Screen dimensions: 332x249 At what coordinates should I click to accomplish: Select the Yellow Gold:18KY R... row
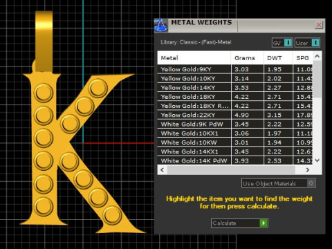(235, 106)
